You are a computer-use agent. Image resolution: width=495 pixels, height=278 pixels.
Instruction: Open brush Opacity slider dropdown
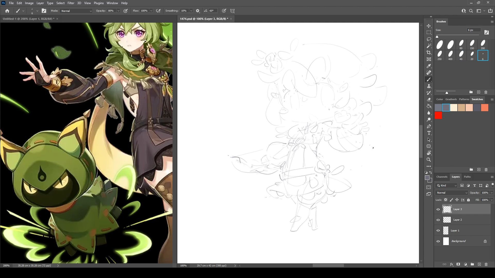pos(118,11)
